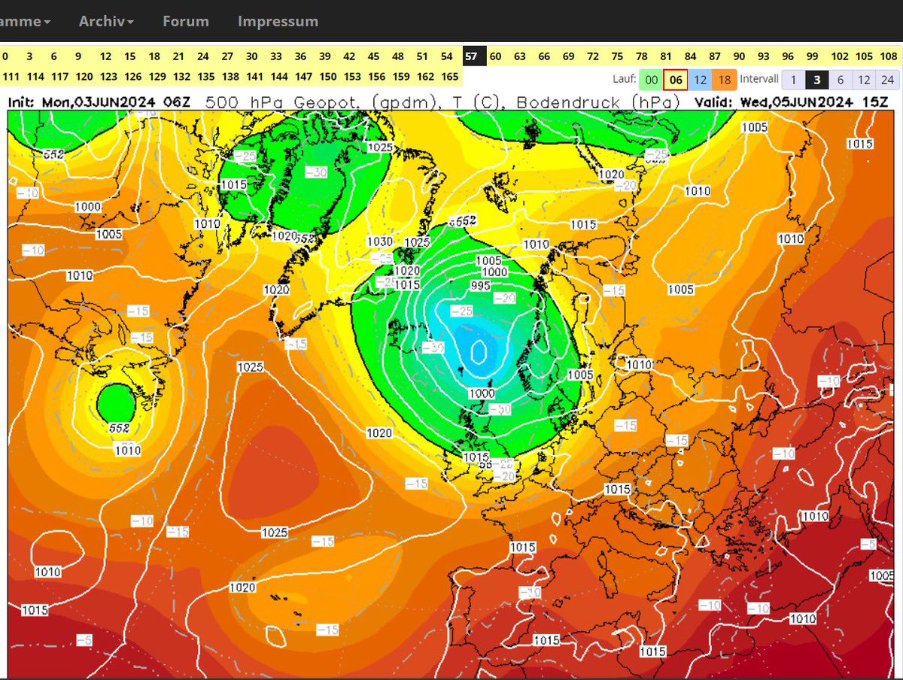
Task: Jump to forecast hour 66
Action: [544, 56]
